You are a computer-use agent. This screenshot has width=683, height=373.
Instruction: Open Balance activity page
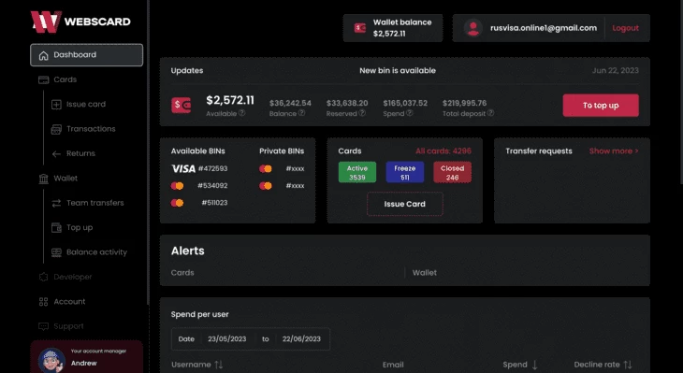pos(96,252)
